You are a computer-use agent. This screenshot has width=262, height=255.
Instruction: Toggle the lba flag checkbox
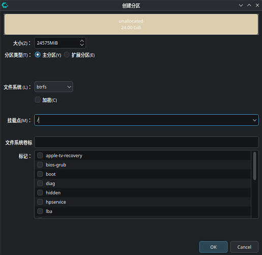[40, 211]
